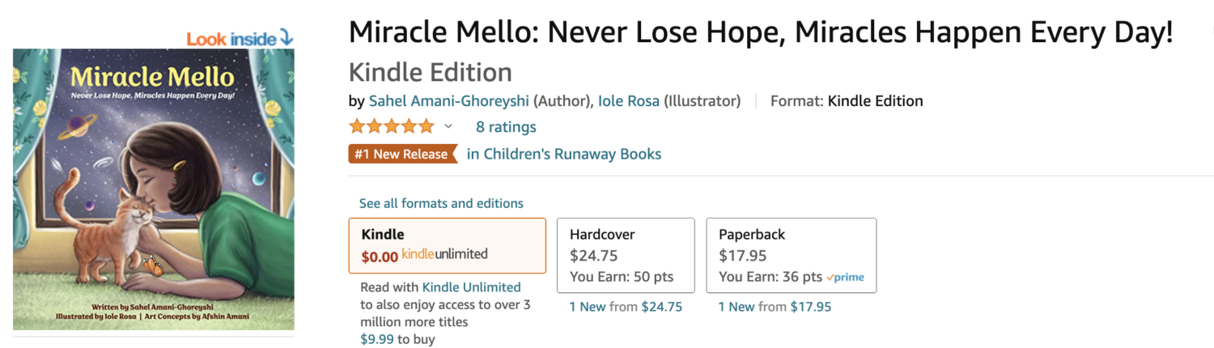Click the prime logo in Paperback box
Viewport: 1214px width, 348px height.
pyautogui.click(x=845, y=277)
